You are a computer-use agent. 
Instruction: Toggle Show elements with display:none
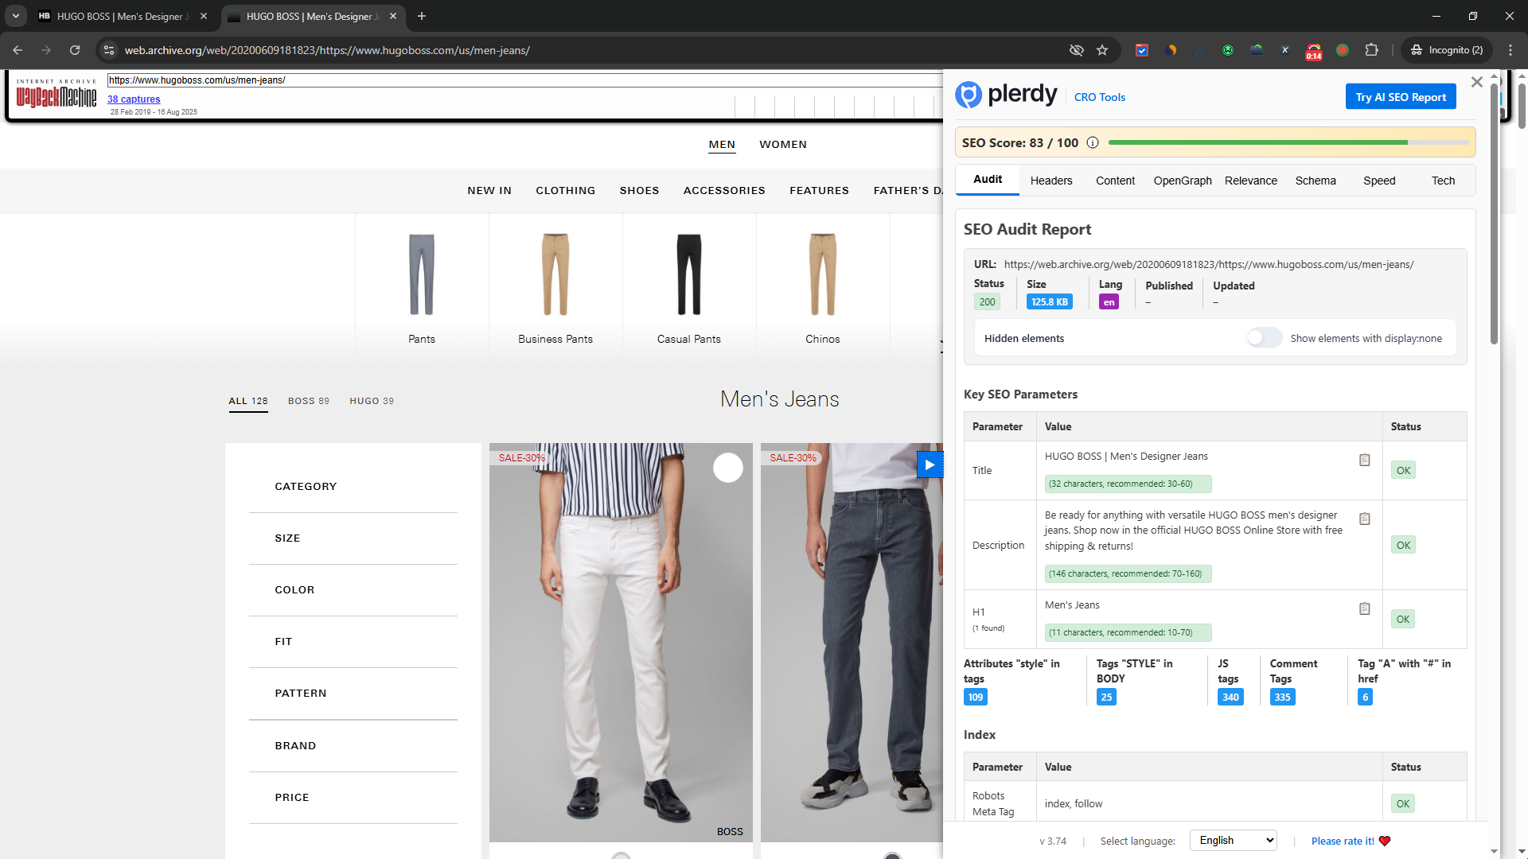[1264, 338]
